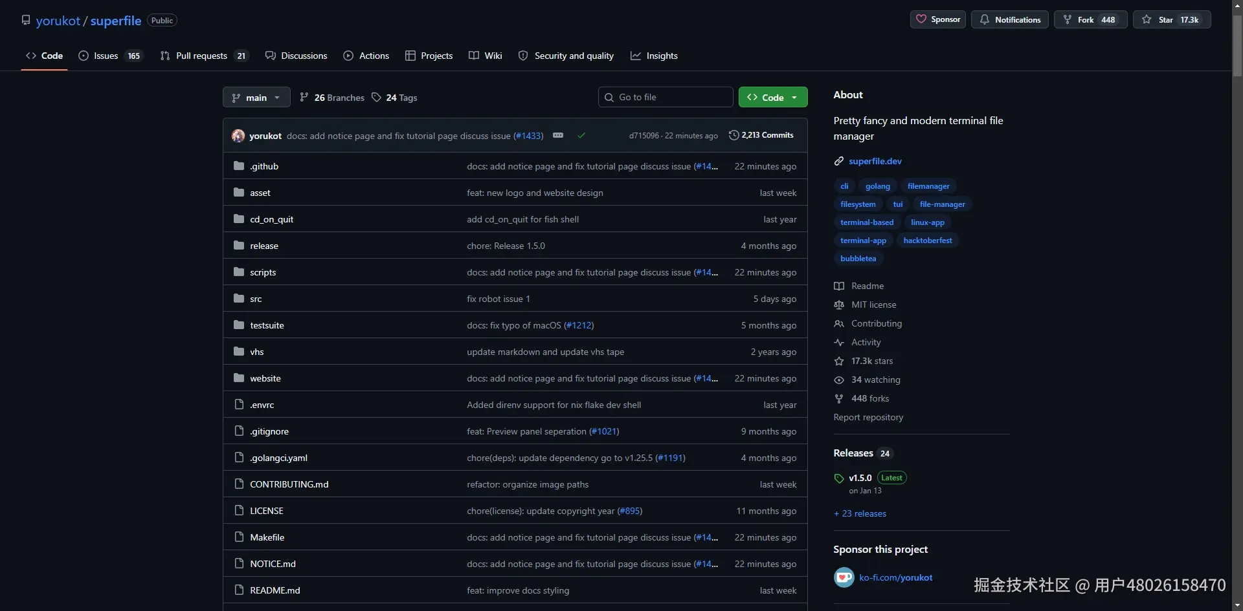
Task: Fork the repository
Action: click(x=1091, y=19)
